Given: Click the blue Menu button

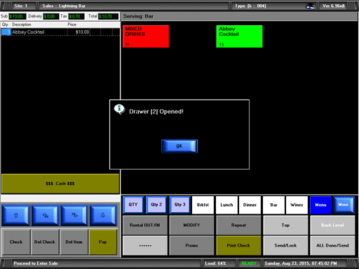Looking at the screenshot, I should (x=320, y=205).
